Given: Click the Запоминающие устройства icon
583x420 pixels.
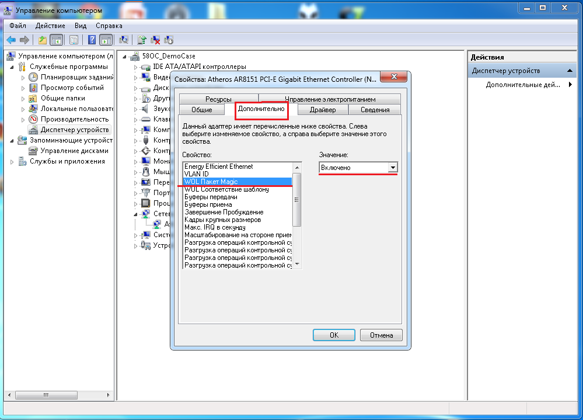Looking at the screenshot, I should (23, 140).
